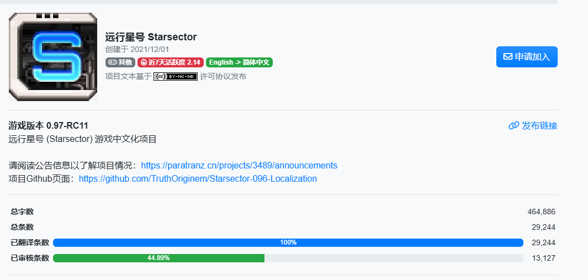Click the CC BY-NC-ND license badge

tap(175, 76)
